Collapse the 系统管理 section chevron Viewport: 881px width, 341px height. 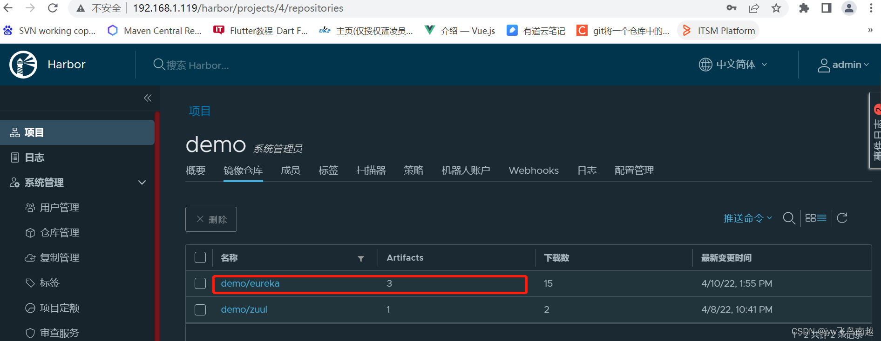tap(142, 183)
